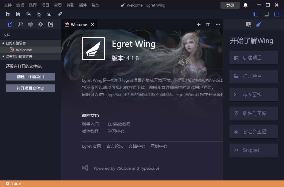284x187 pixels.
Task: Switch to the Welcome tab
Action: 79,24
